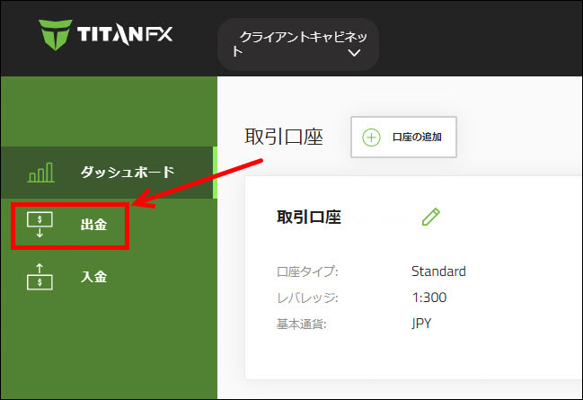Viewport: 583px width, 400px height.
Task: Open the 出金 withdrawal menu item
Action: 93,225
